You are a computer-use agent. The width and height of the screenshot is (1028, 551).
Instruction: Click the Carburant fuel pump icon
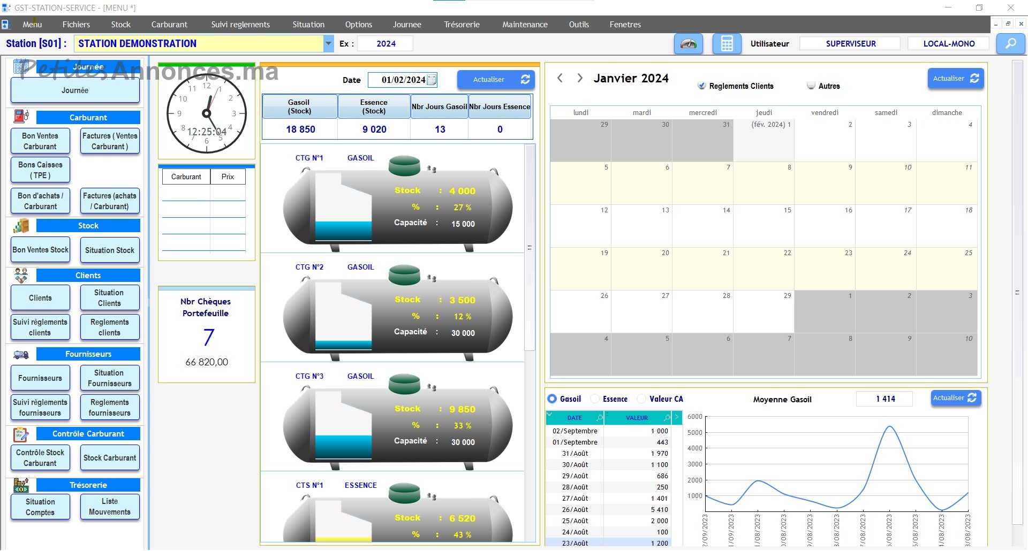[x=21, y=117]
